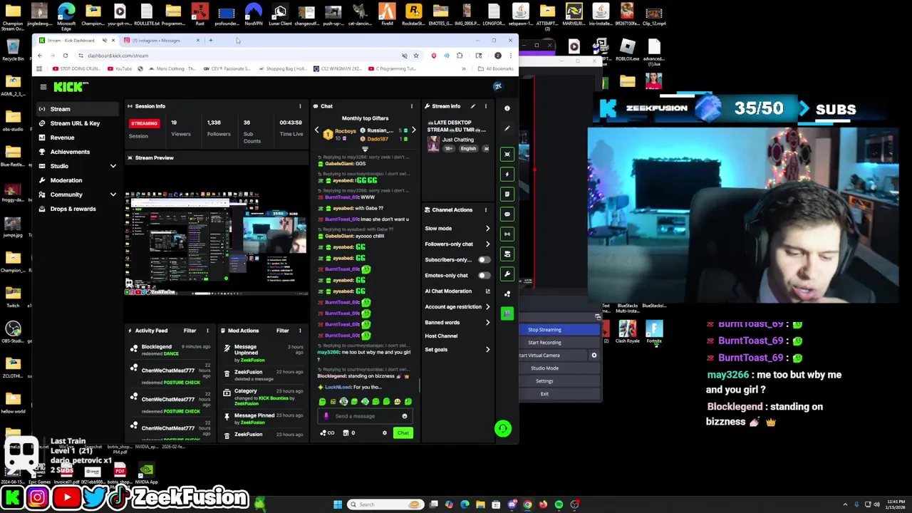
Task: Toggle the chat bubble widget icon
Action: tap(507, 214)
